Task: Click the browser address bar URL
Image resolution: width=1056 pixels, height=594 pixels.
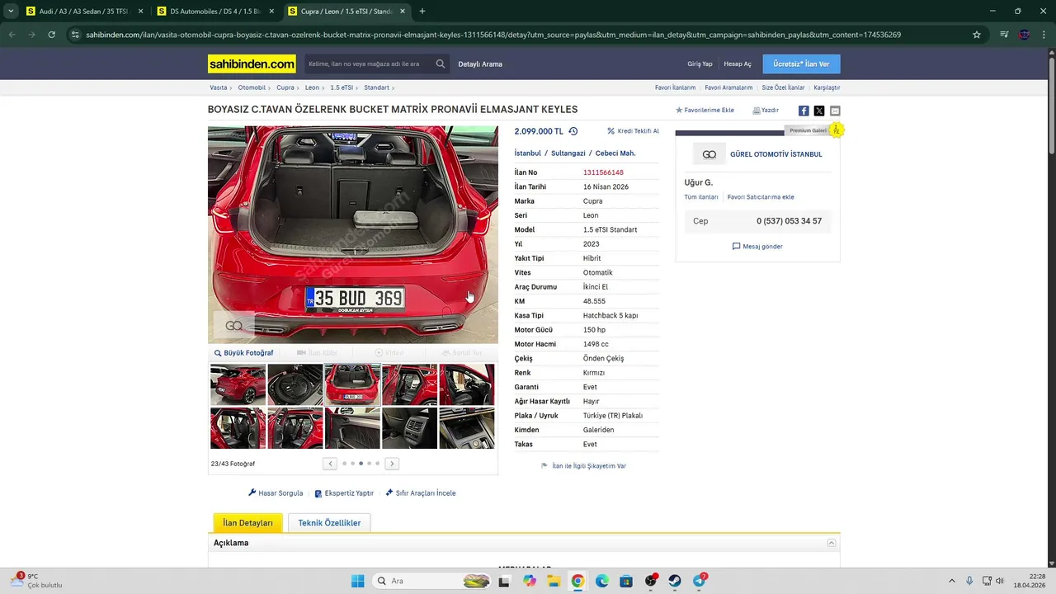Action: pyautogui.click(x=493, y=35)
